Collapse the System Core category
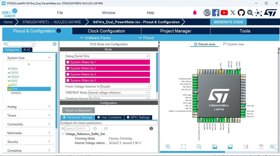This screenshot has height=156, width=280. pyautogui.click(x=49, y=58)
